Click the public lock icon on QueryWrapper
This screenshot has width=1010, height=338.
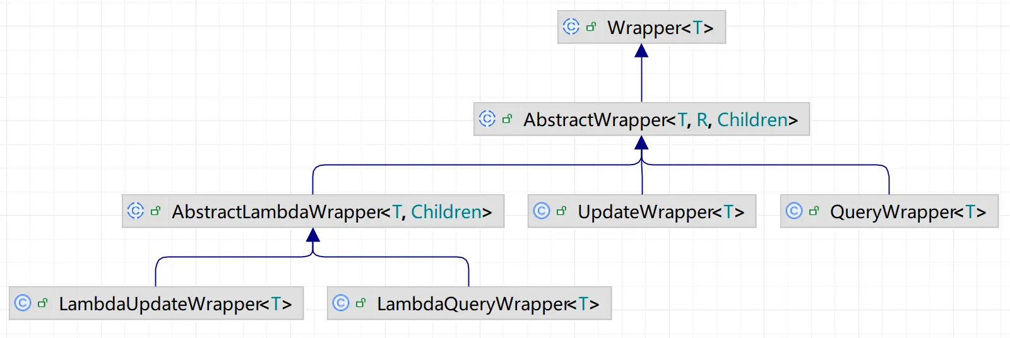[x=814, y=211]
